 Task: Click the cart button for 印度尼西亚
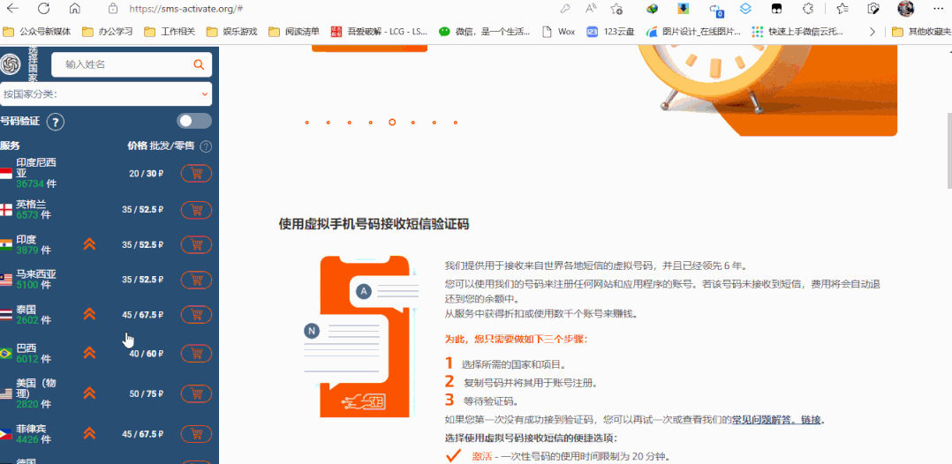196,174
